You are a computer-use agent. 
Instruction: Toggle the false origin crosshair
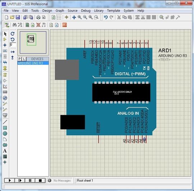[66, 17]
